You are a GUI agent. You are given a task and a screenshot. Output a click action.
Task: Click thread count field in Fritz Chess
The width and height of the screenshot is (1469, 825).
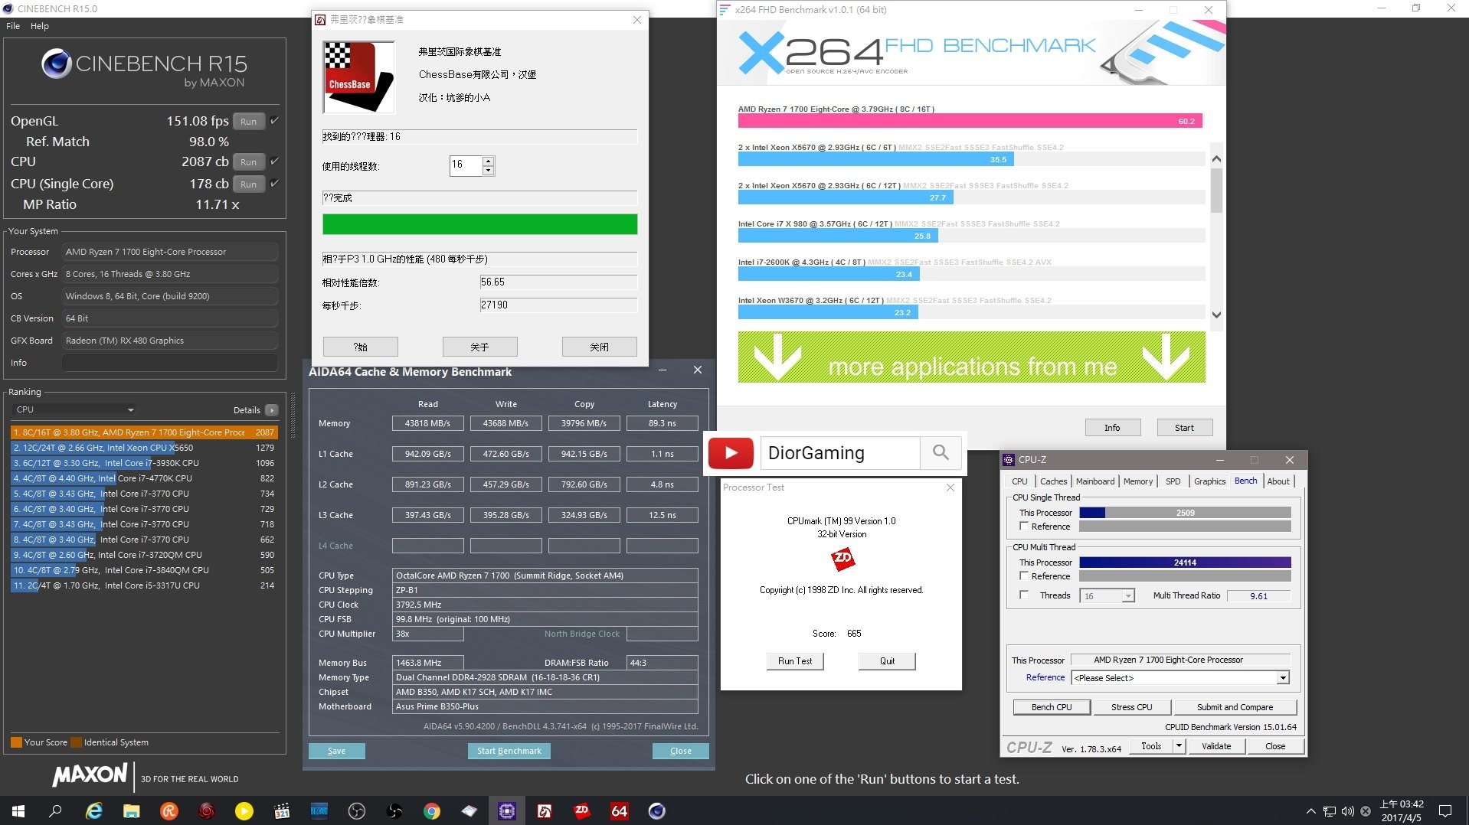tap(466, 165)
